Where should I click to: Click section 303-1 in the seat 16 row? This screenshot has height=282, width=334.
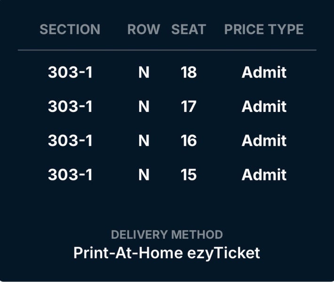[x=70, y=141]
